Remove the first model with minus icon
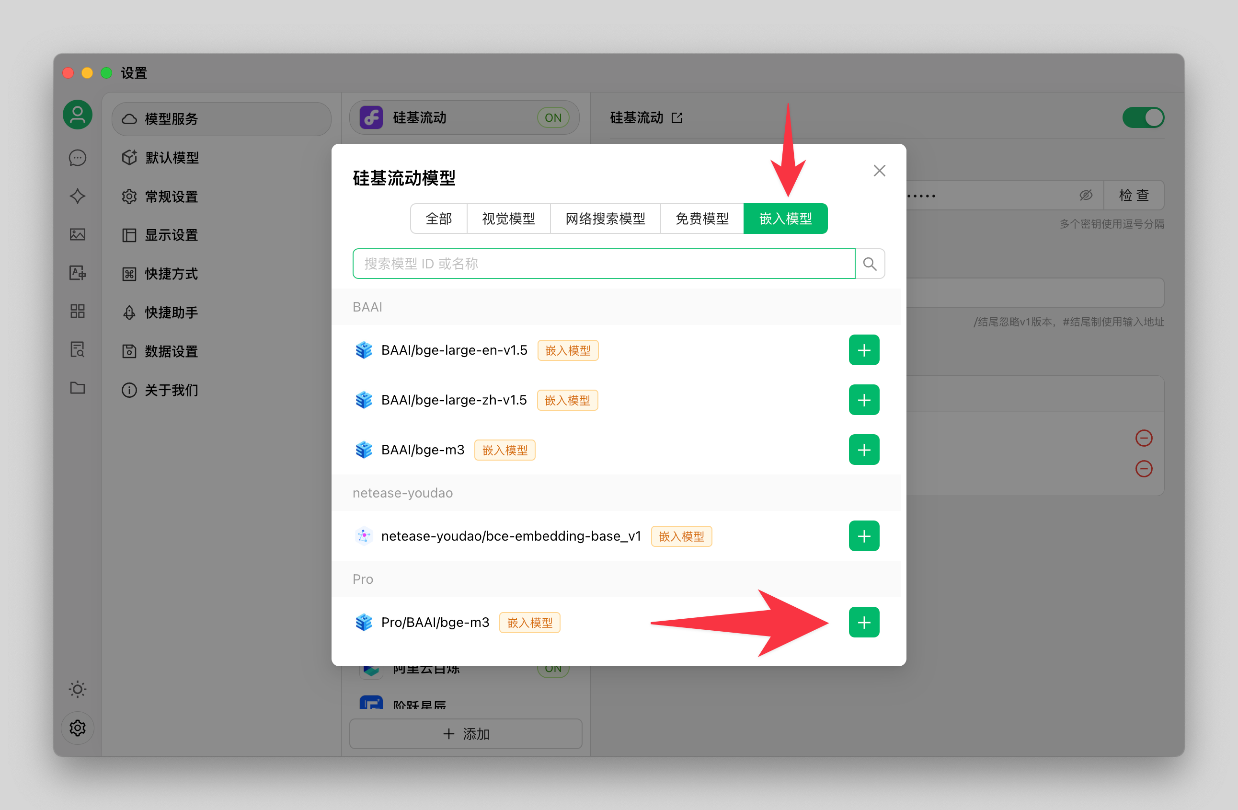This screenshot has height=810, width=1238. point(1143,438)
